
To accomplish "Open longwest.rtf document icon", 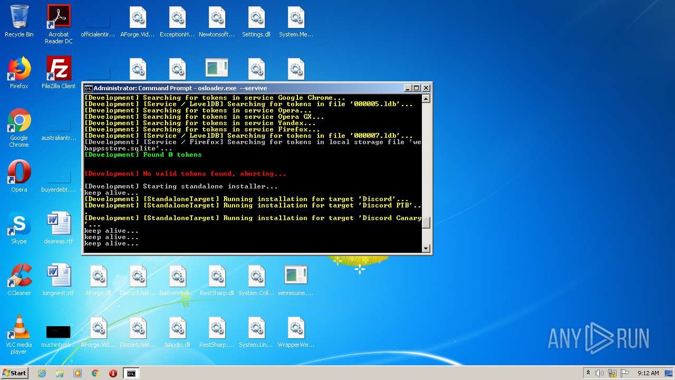I will click(59, 280).
